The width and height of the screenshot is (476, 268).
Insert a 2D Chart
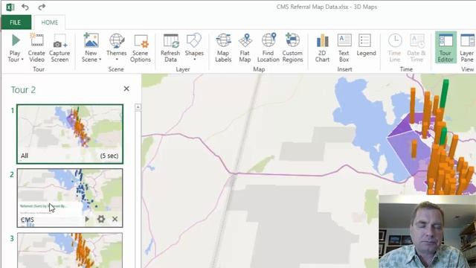click(x=322, y=48)
